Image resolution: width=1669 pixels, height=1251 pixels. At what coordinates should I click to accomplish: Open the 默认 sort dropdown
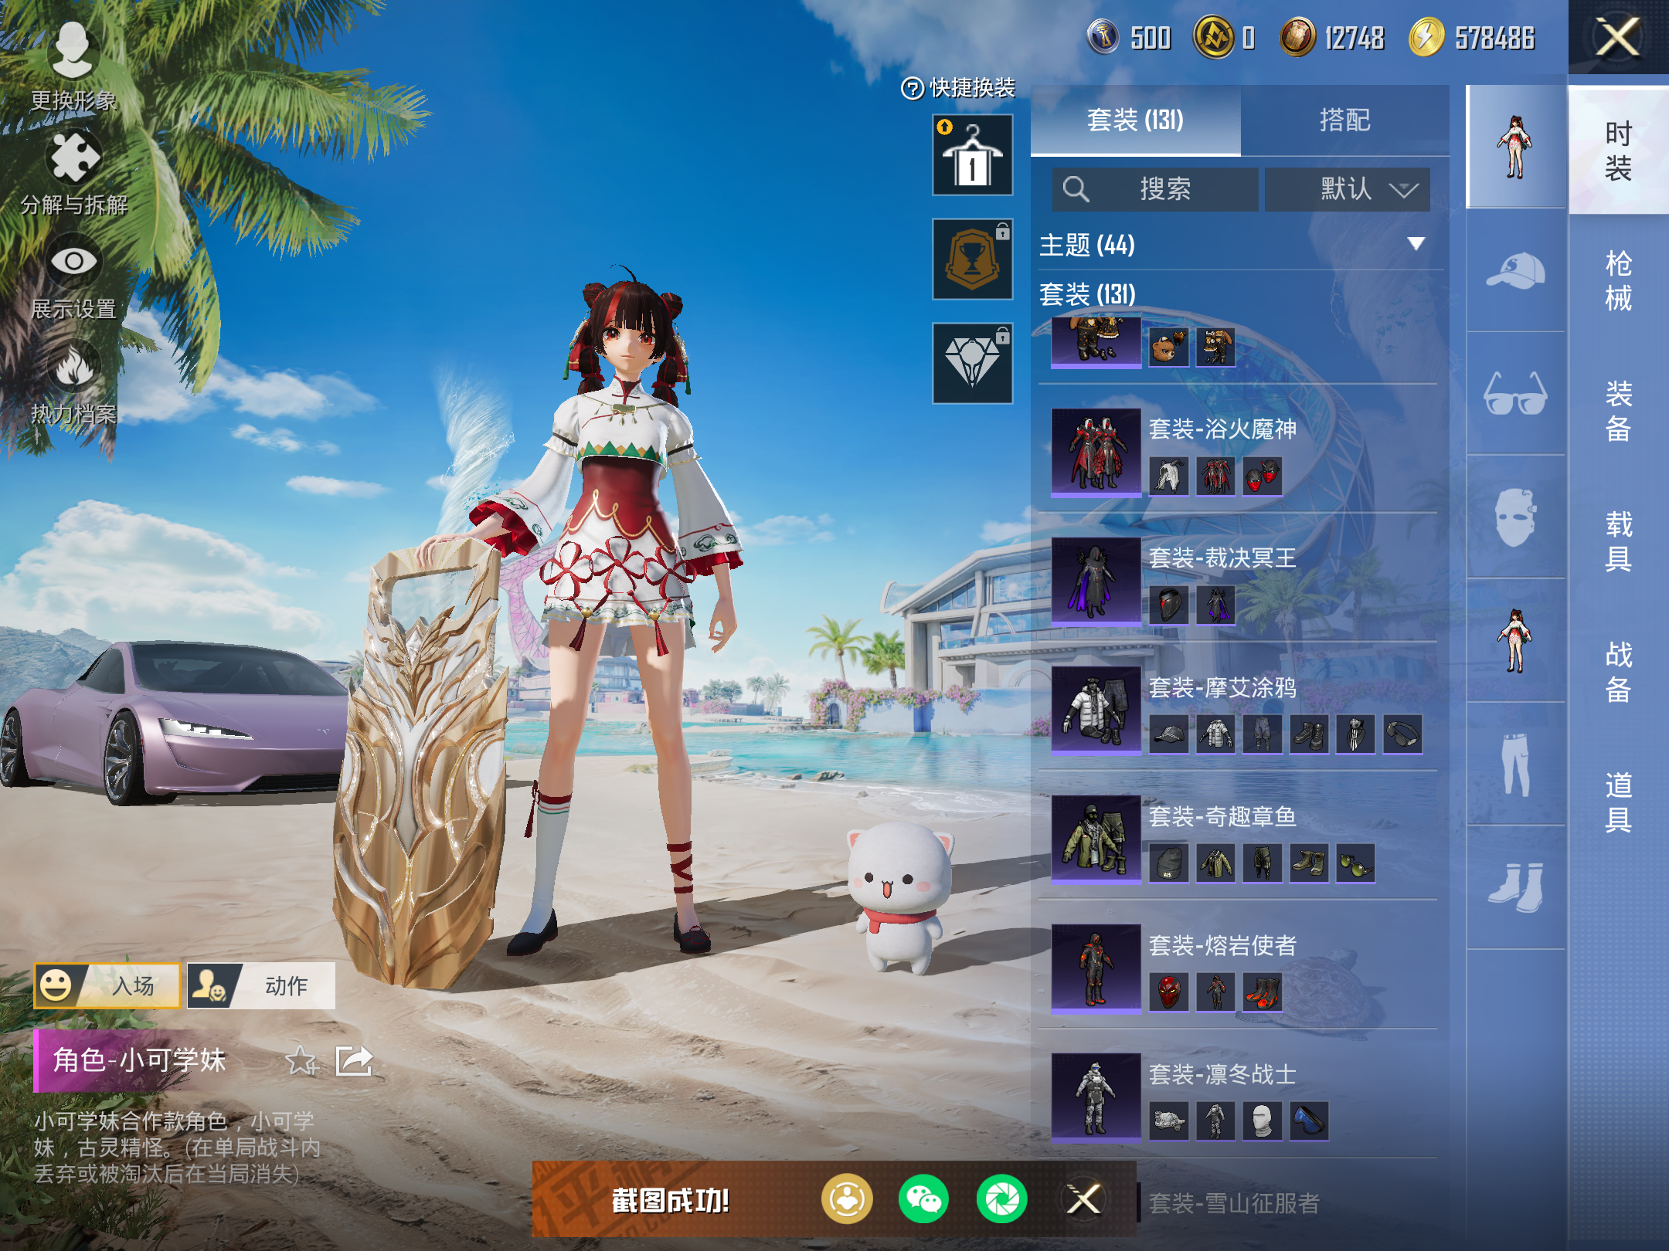[x=1347, y=189]
